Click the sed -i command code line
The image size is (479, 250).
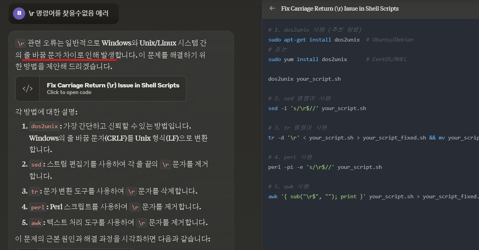[317, 108]
